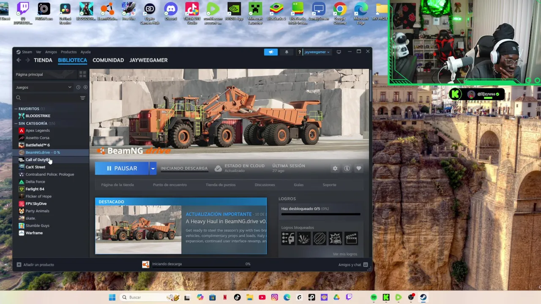The height and width of the screenshot is (304, 541).
Task: Open LonelyScreen desktop shortcut
Action: click(319, 11)
